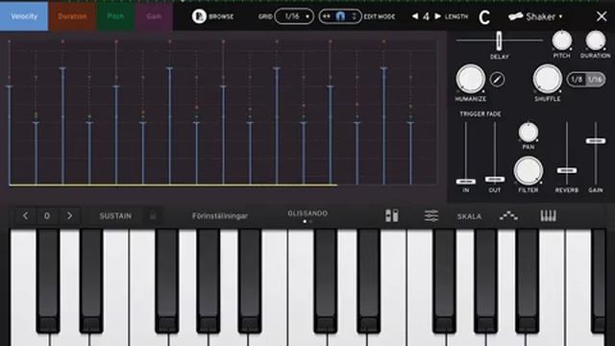Toggle Glissando mode
Viewport: 615px width, 346px height.
pyautogui.click(x=307, y=213)
